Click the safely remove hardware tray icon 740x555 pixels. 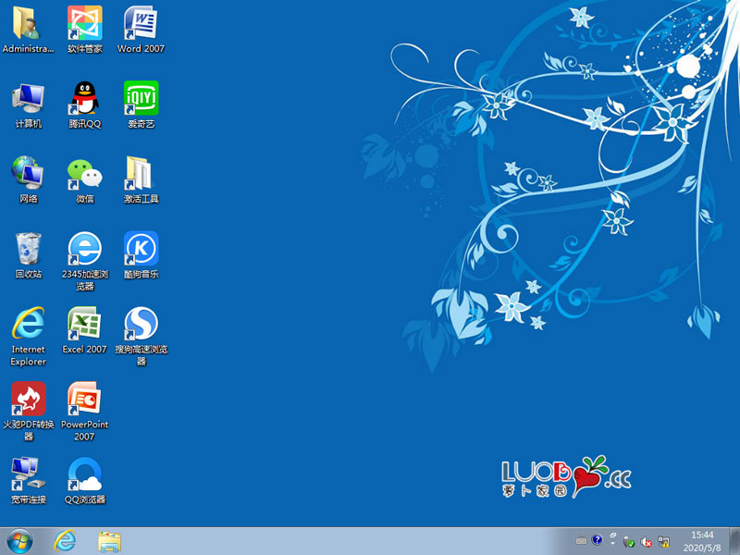tap(629, 542)
